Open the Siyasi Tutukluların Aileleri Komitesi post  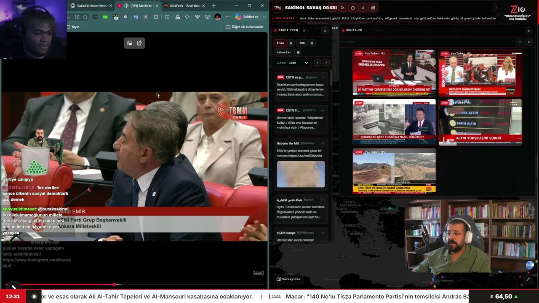[x=301, y=209]
